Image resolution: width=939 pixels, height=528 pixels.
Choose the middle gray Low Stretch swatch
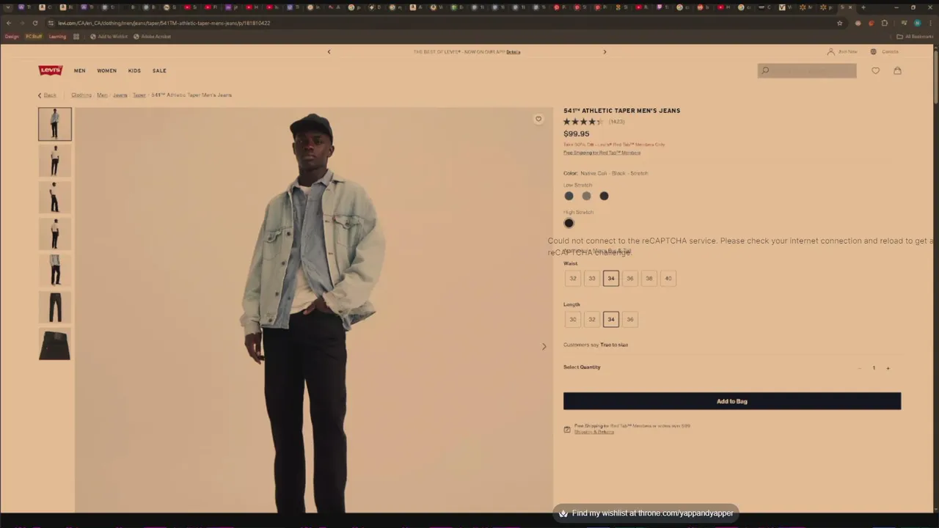click(x=586, y=196)
